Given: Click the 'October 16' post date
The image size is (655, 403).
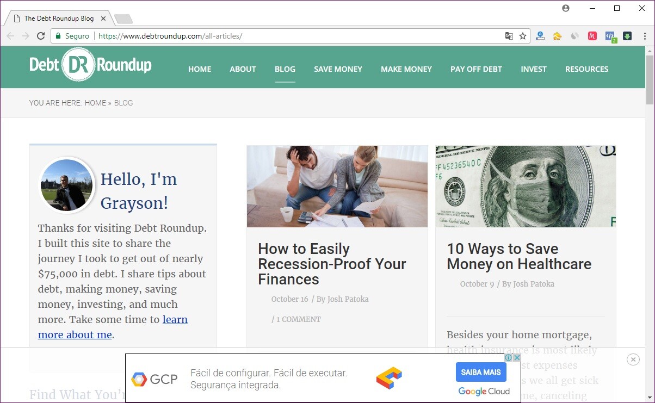Looking at the screenshot, I should pos(290,299).
